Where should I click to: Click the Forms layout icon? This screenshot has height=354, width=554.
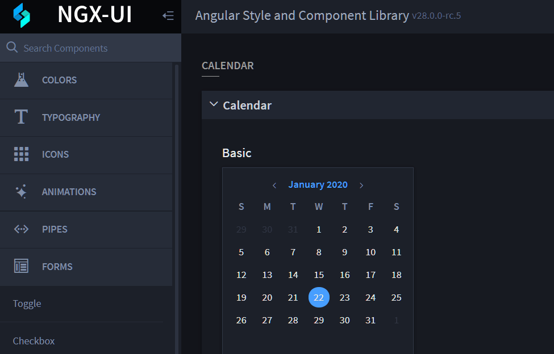point(21,267)
